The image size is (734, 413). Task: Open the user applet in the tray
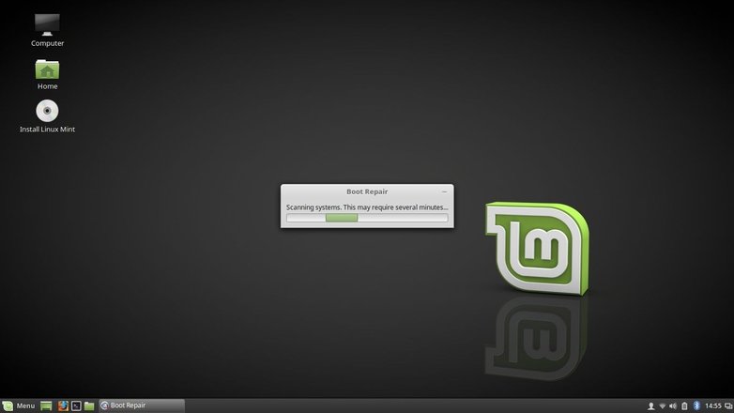coord(650,406)
